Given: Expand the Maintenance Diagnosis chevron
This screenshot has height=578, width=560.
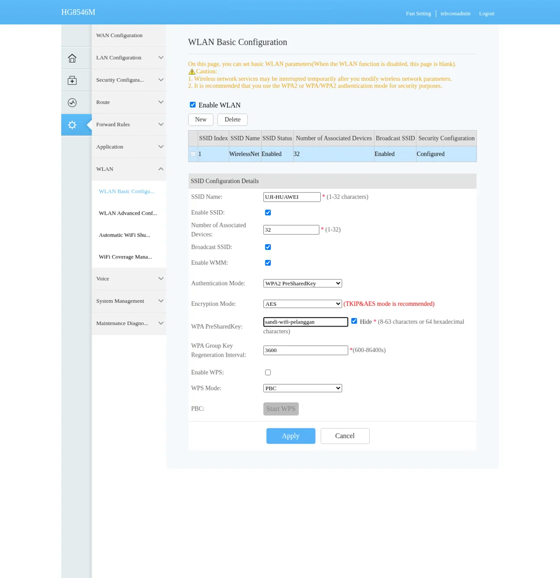Looking at the screenshot, I should coord(161,323).
